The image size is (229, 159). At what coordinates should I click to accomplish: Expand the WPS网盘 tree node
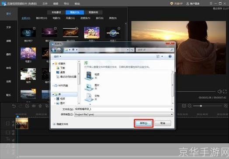(x=53, y=86)
